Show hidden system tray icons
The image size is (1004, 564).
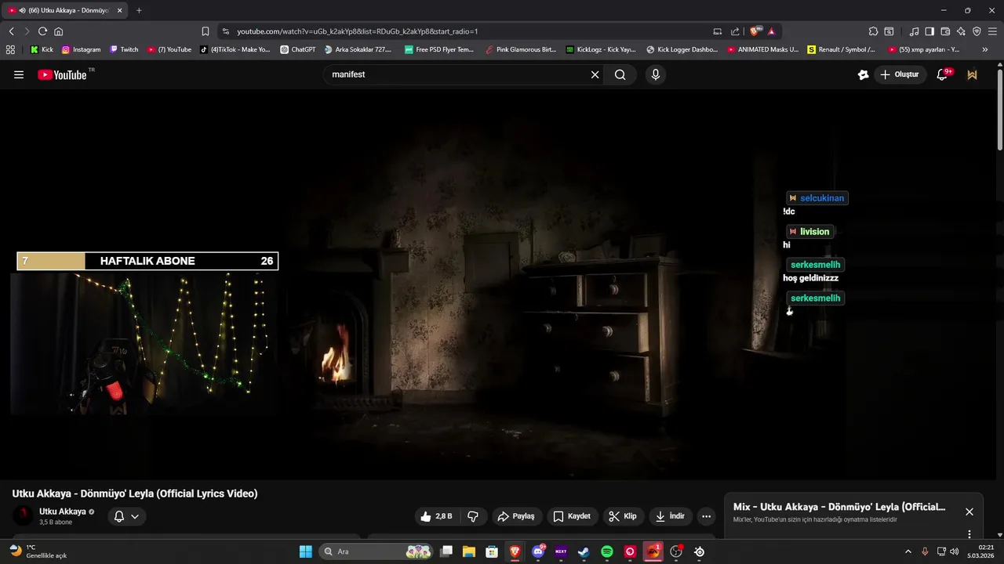908,551
